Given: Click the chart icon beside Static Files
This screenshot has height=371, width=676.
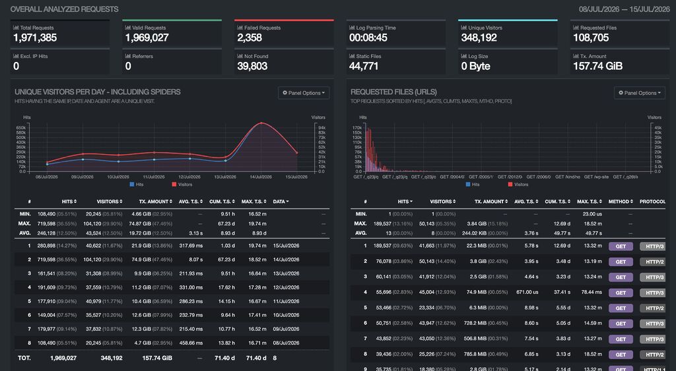Looking at the screenshot, I should [x=352, y=56].
